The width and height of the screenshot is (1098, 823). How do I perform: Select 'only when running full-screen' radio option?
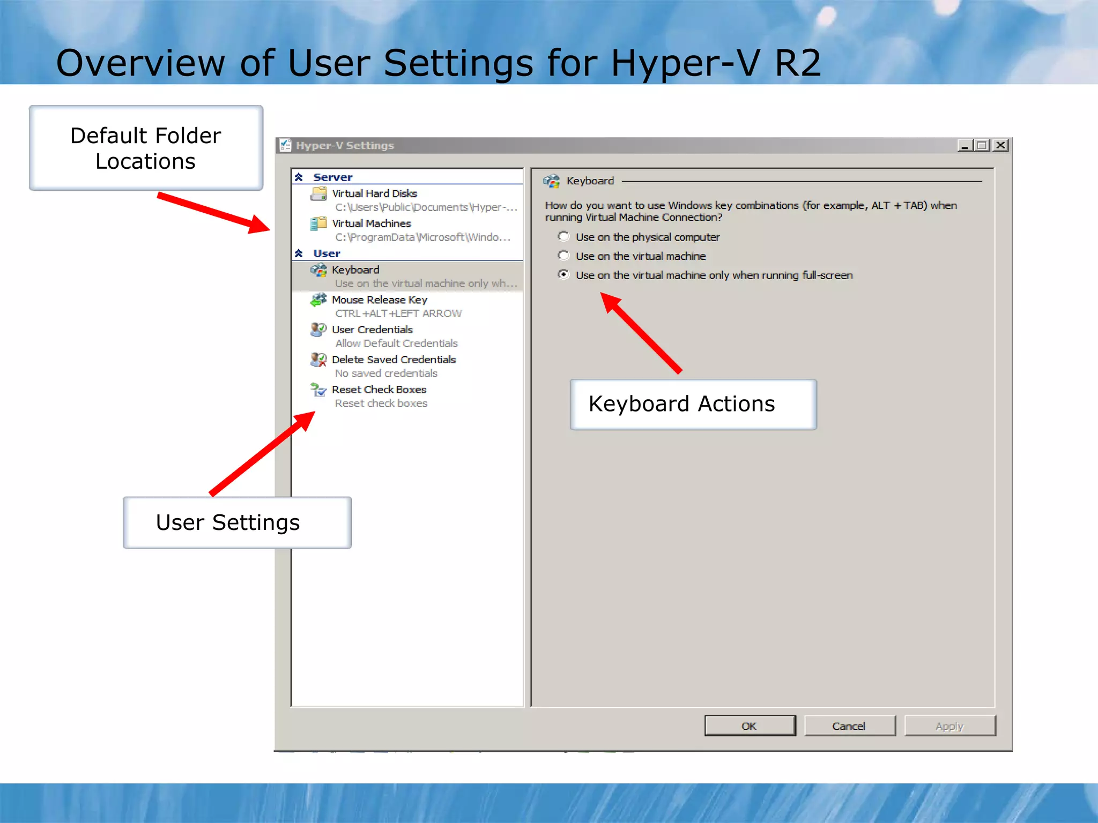(x=563, y=274)
